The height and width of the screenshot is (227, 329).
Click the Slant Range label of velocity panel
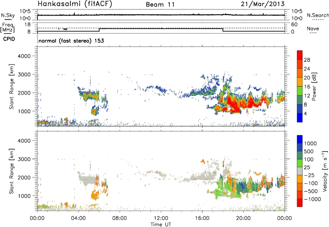(x=12, y=171)
